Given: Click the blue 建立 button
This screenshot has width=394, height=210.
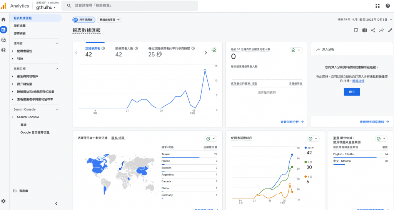Looking at the screenshot, I should 352,92.
